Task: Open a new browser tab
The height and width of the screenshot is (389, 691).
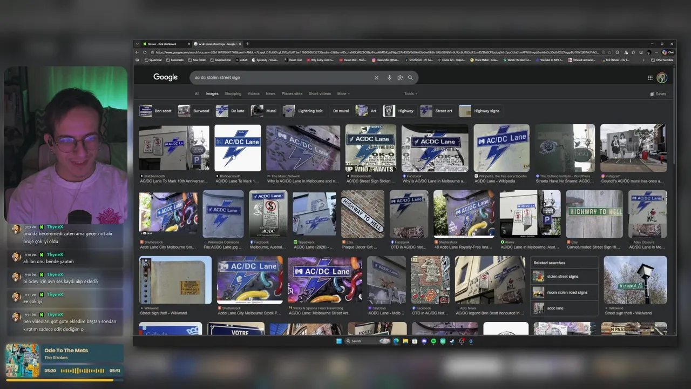Action: click(247, 44)
